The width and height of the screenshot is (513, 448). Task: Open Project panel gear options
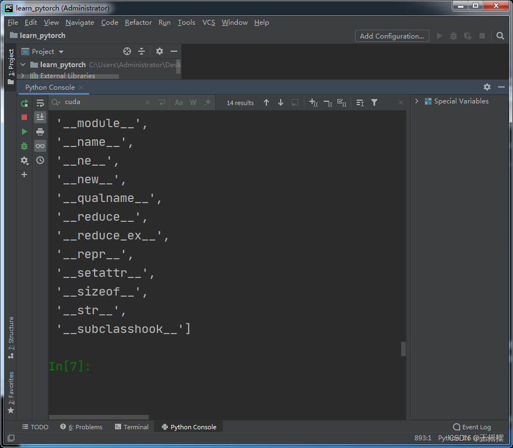(159, 51)
